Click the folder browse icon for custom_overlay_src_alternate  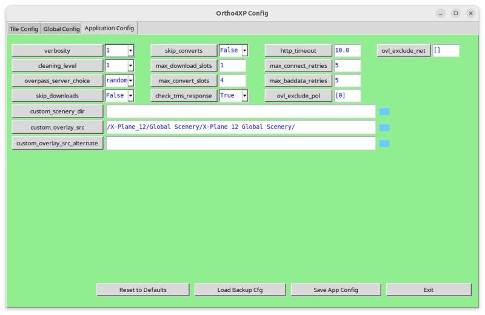(384, 144)
